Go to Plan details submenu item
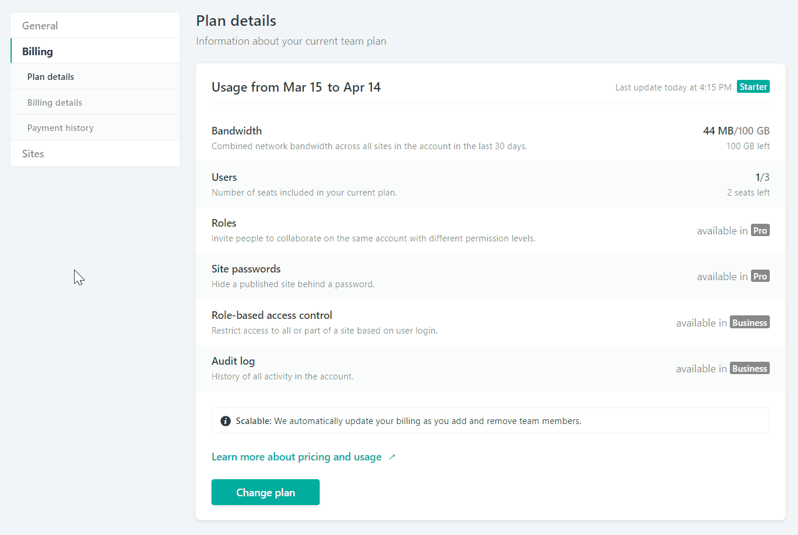The image size is (798, 535). [51, 77]
